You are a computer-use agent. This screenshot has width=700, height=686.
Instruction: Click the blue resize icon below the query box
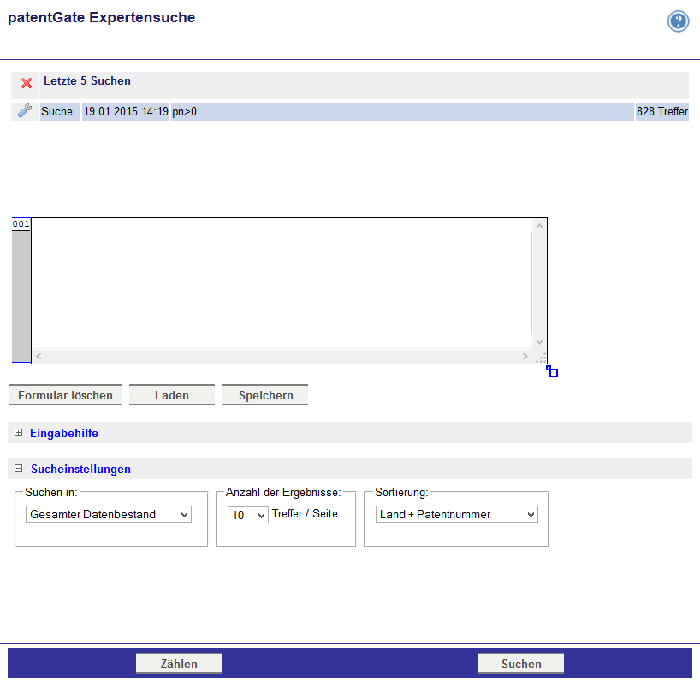click(x=552, y=371)
